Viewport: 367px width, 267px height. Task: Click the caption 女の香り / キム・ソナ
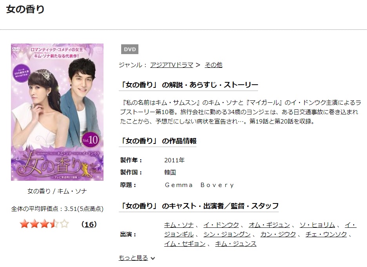(57, 191)
